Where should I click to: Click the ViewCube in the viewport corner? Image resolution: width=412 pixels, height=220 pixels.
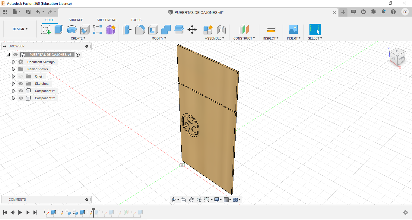[x=397, y=56]
